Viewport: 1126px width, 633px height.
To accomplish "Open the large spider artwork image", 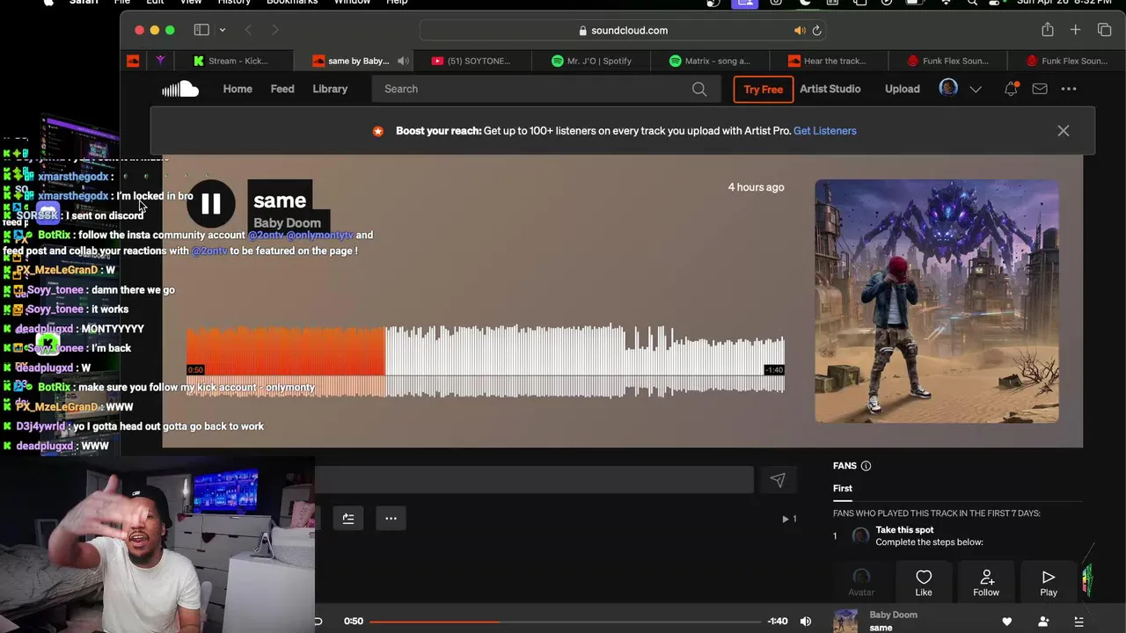I will [937, 302].
